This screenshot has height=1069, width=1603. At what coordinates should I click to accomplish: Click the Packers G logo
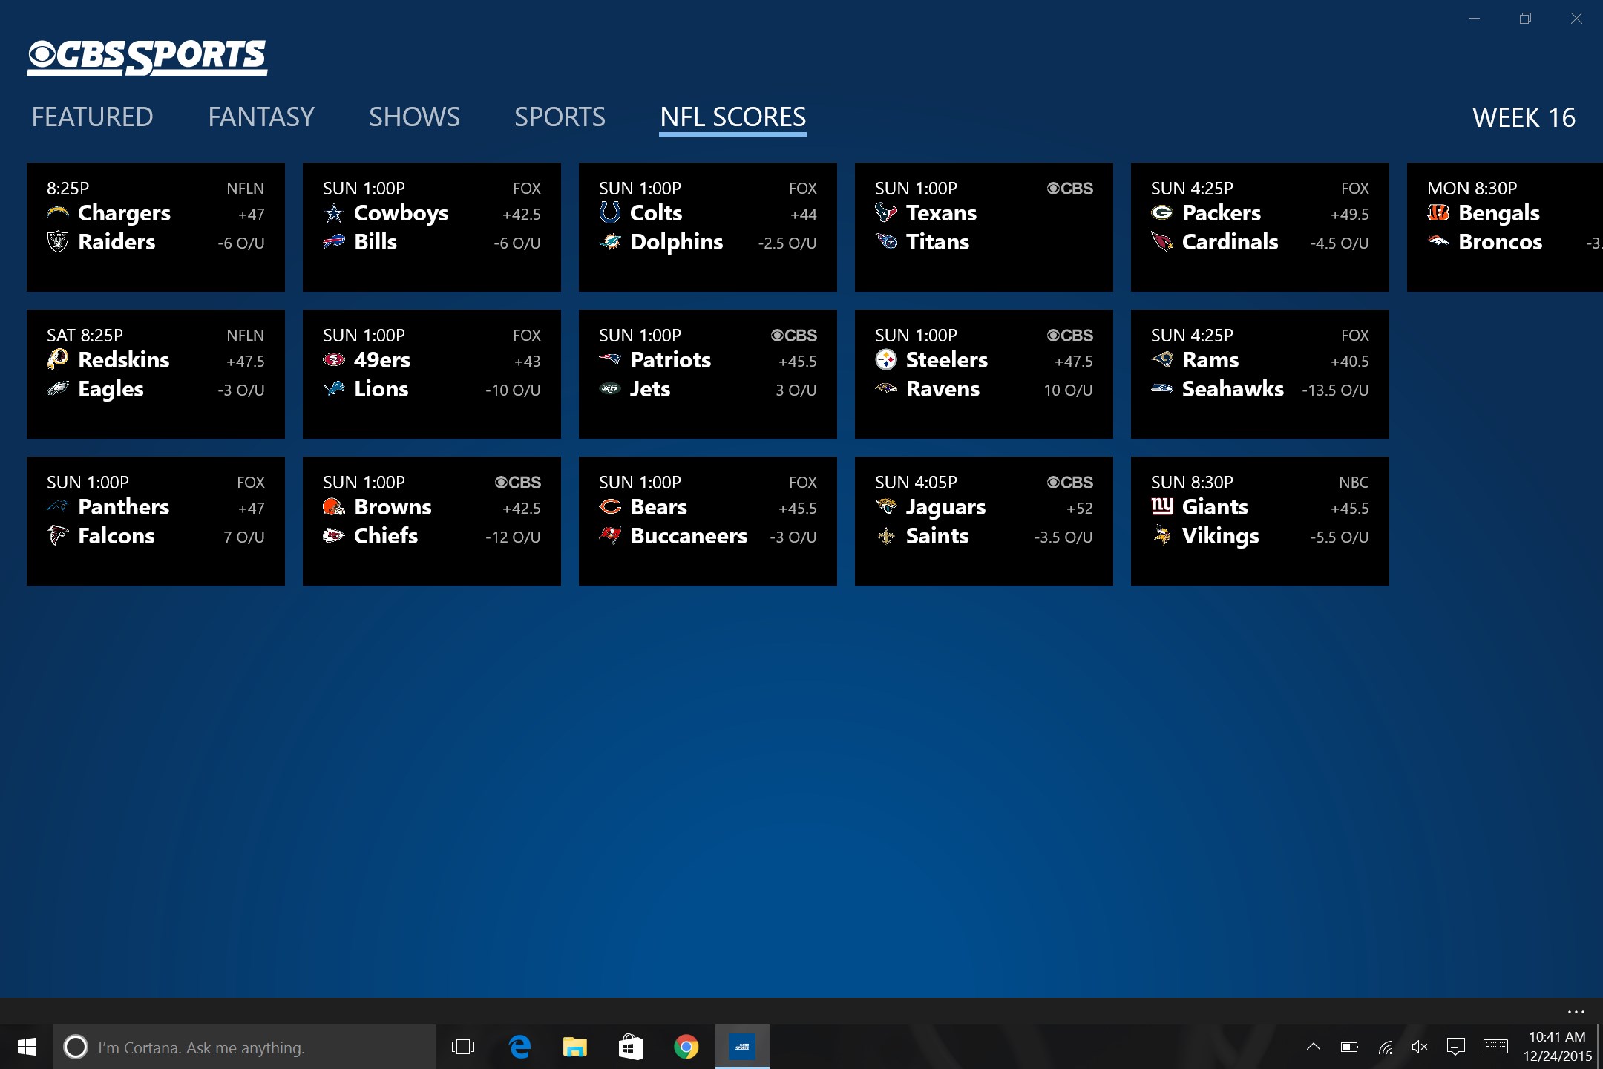tap(1162, 213)
